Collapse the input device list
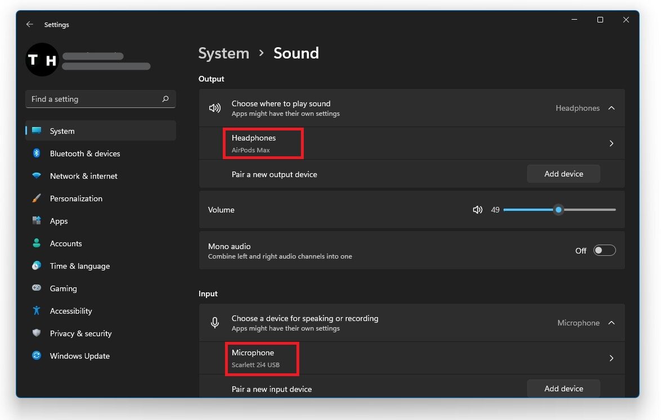 [611, 323]
